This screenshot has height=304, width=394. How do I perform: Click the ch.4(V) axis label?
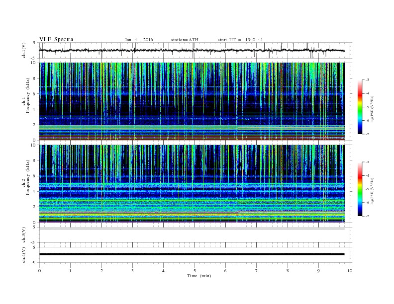click(23, 254)
